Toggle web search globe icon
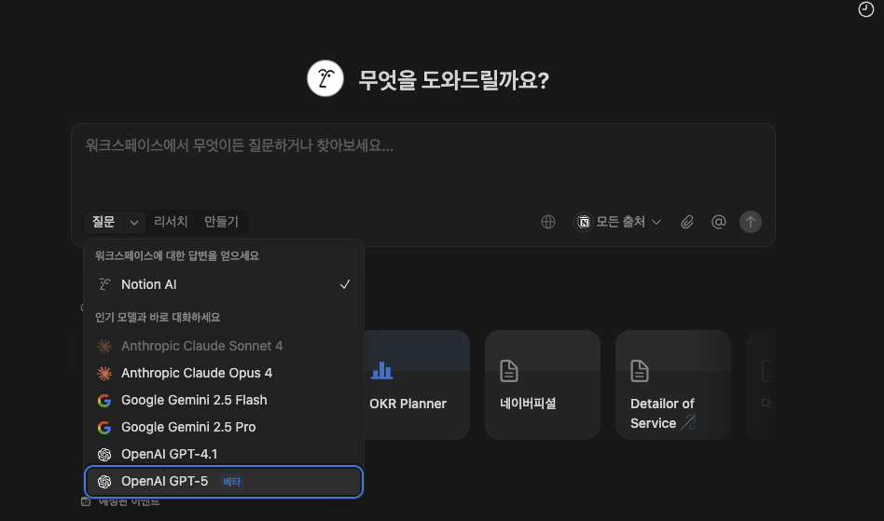Image resolution: width=884 pixels, height=521 pixels. pos(548,222)
